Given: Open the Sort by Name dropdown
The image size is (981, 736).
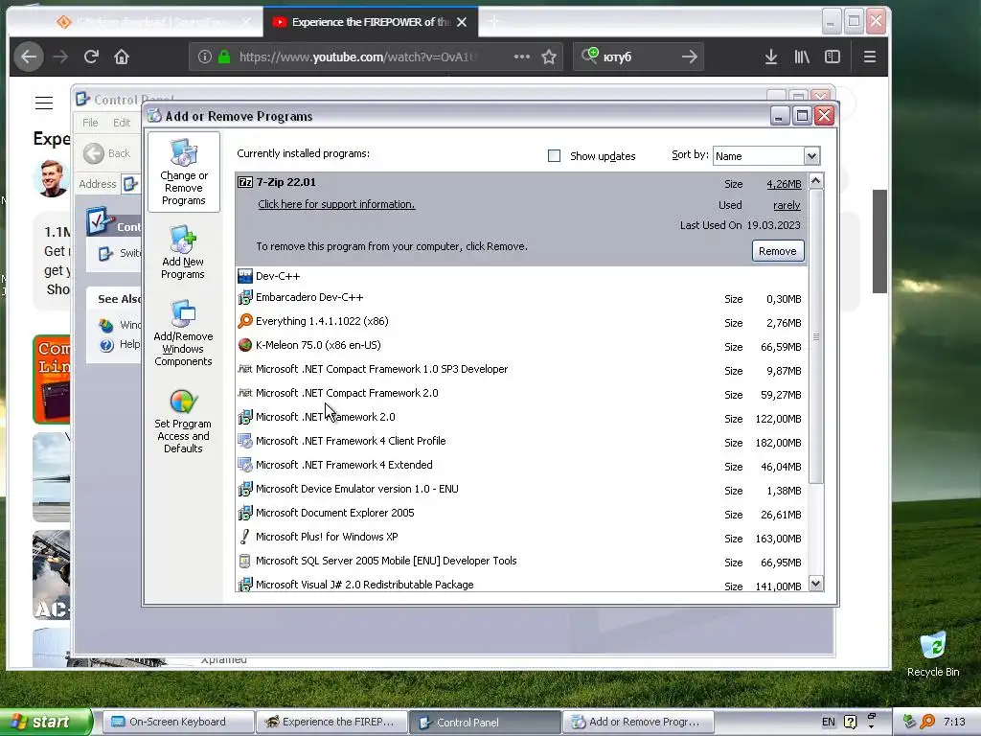Looking at the screenshot, I should [x=811, y=156].
